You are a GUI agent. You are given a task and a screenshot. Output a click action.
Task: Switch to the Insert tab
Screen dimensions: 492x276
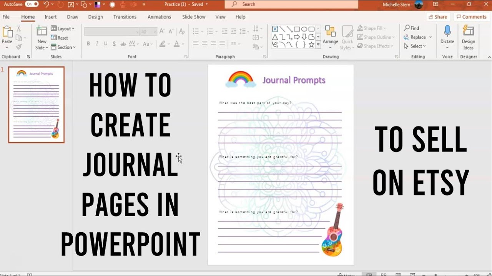[x=50, y=17]
